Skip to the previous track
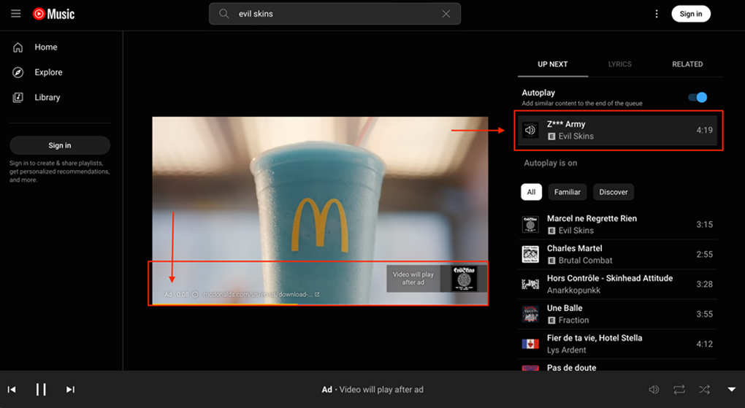This screenshot has height=408, width=745. tap(12, 390)
